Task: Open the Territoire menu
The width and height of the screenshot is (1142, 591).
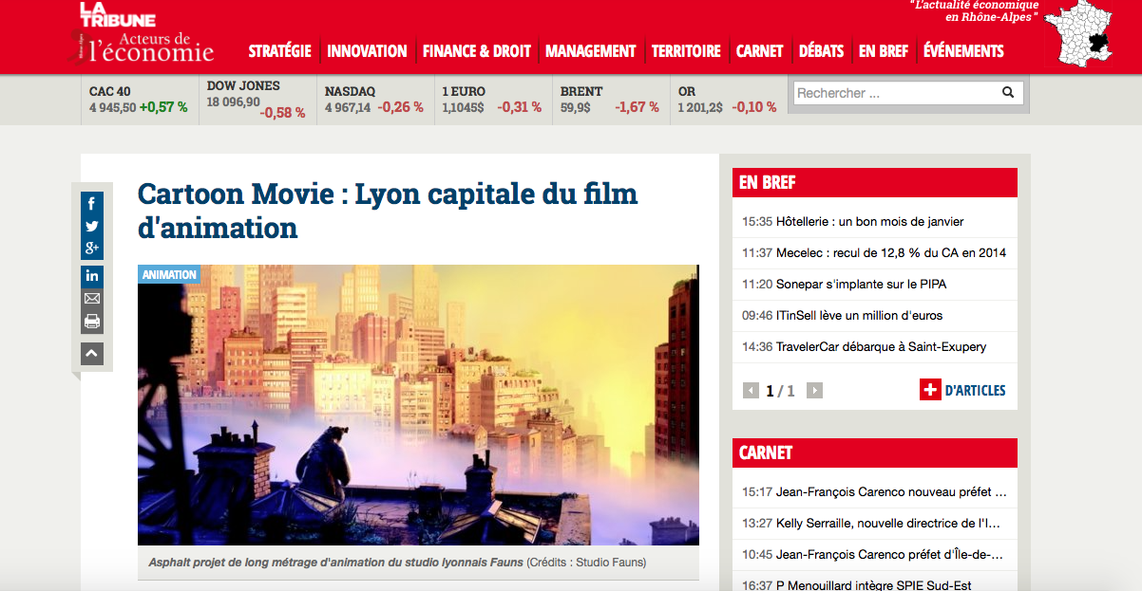Action: click(686, 51)
